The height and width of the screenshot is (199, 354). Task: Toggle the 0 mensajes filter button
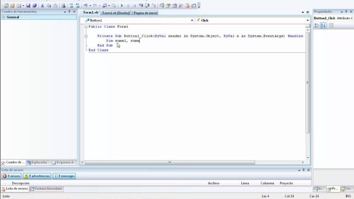(x=64, y=176)
